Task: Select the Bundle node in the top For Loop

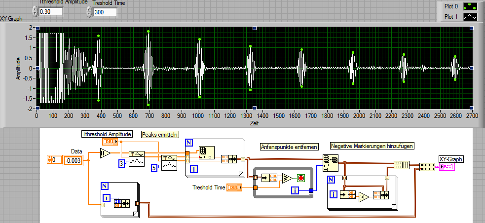Action: click(229, 159)
